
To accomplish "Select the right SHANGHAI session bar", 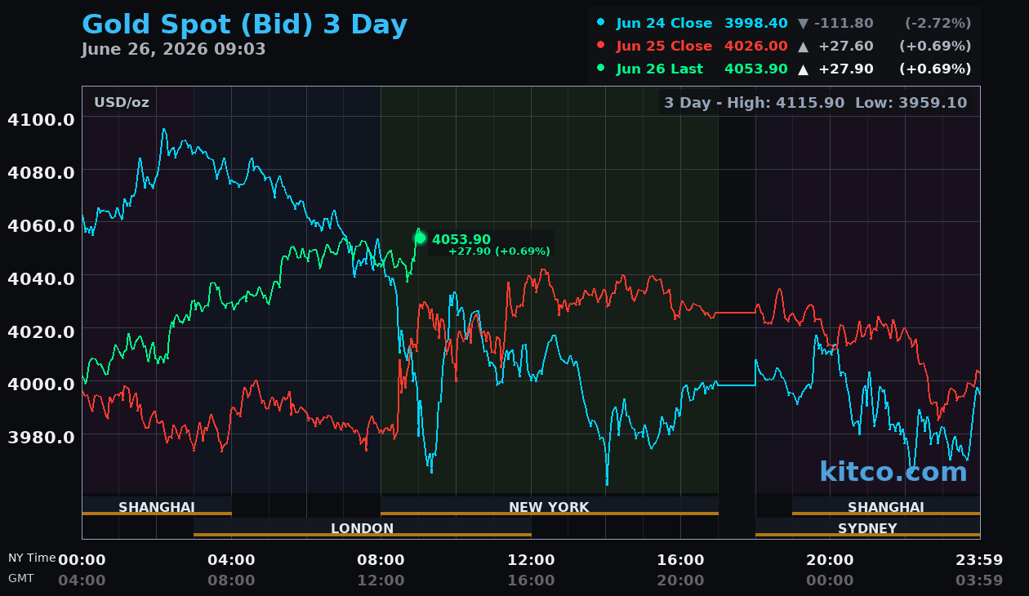I will 886,506.
